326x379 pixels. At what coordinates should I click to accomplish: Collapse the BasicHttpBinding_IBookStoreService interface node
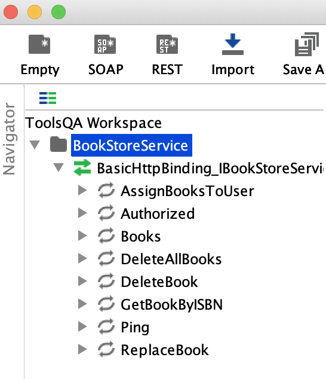59,167
